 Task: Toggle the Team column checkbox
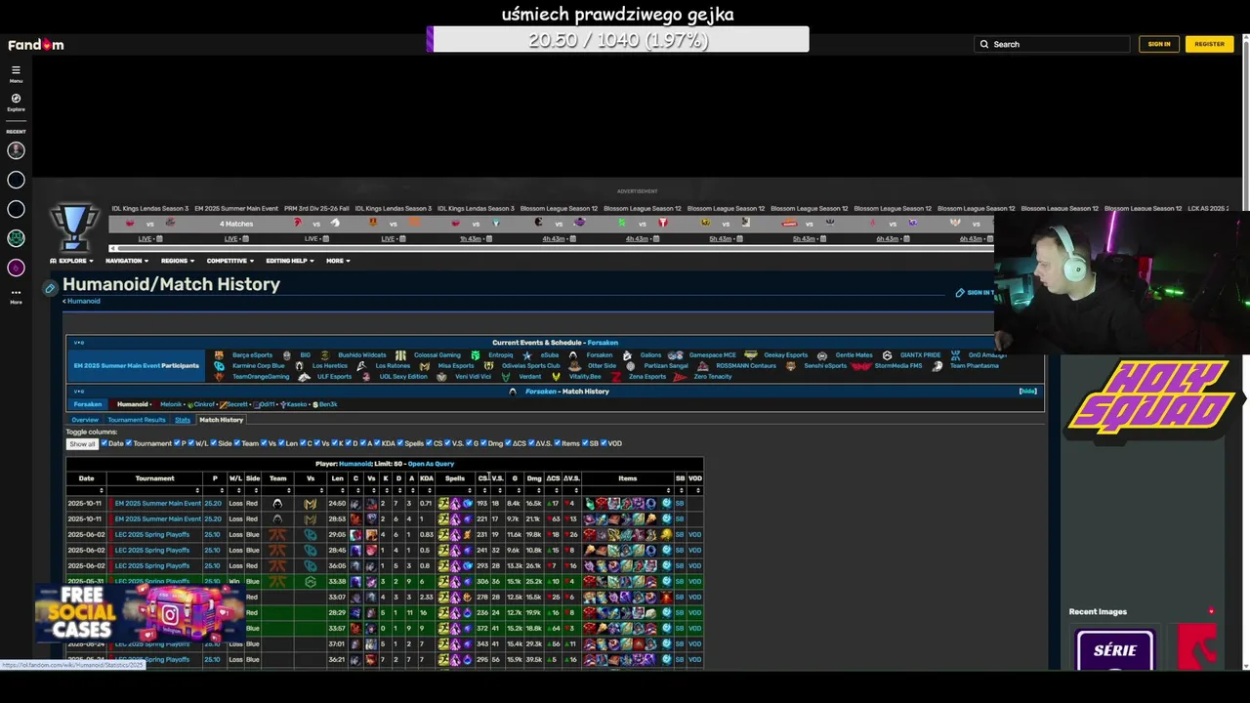(x=237, y=443)
